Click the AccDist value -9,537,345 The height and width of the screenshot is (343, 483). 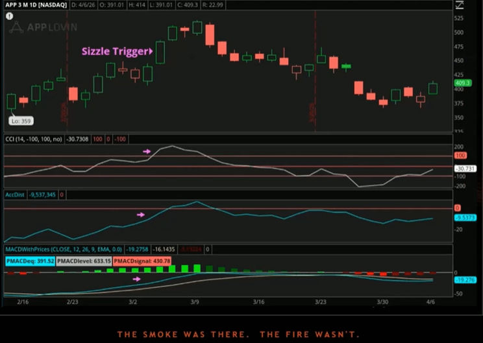pyautogui.click(x=42, y=195)
